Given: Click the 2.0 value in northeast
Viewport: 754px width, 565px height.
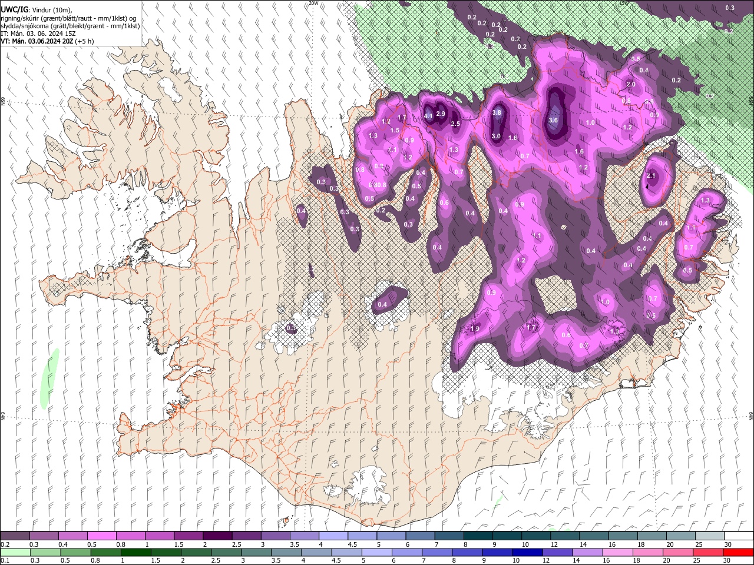Looking at the screenshot, I should 631,84.
